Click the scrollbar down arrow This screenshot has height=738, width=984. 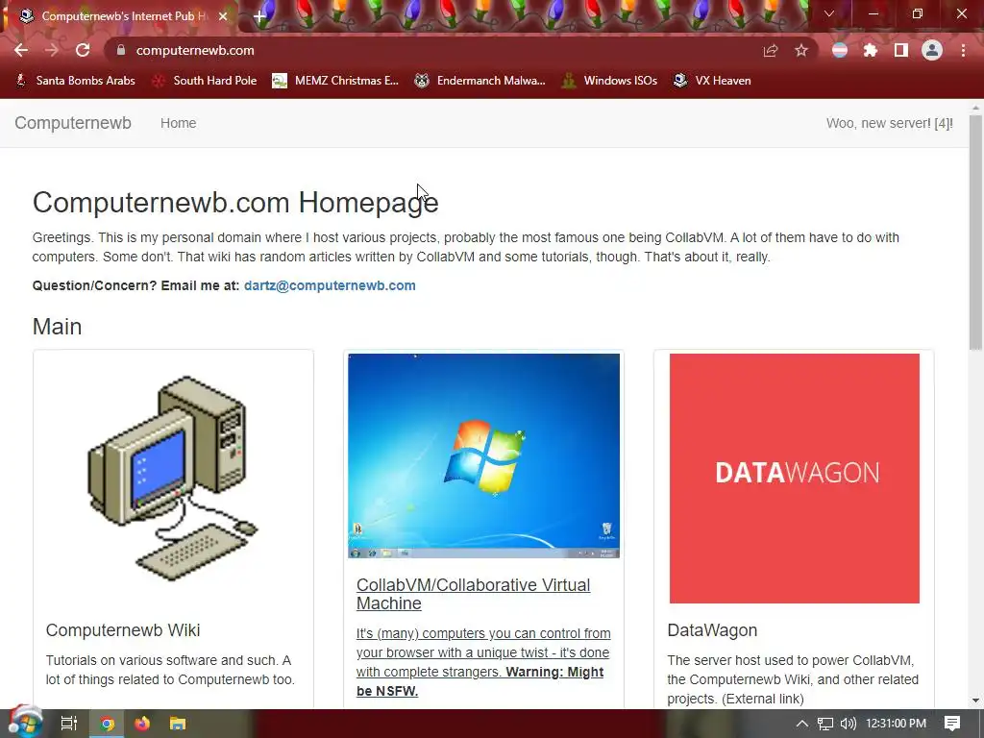[x=975, y=701]
